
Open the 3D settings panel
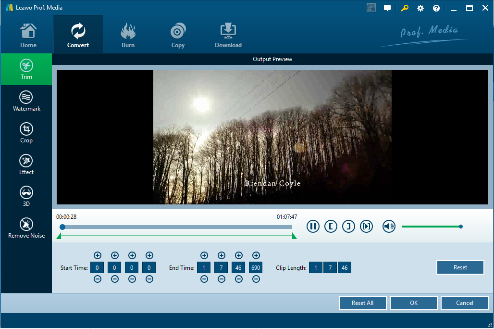point(26,196)
